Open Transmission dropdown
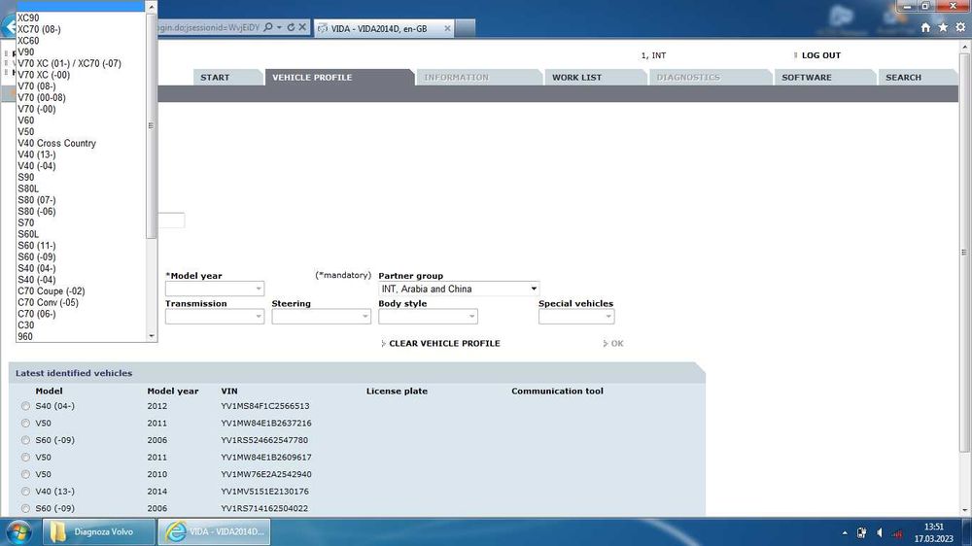972x546 pixels. pyautogui.click(x=215, y=316)
